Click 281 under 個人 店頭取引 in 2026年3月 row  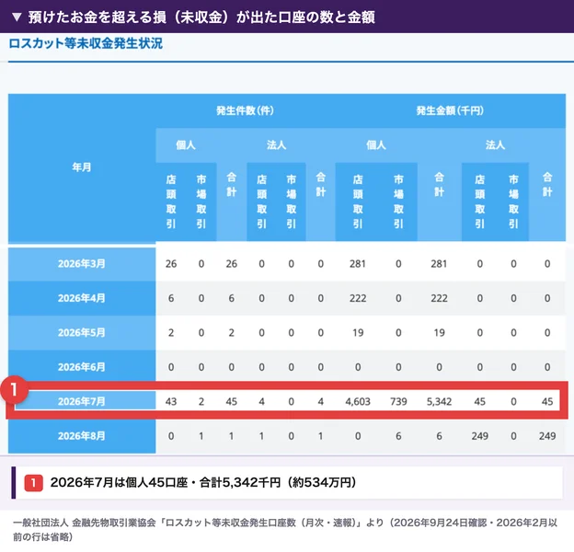point(358,263)
